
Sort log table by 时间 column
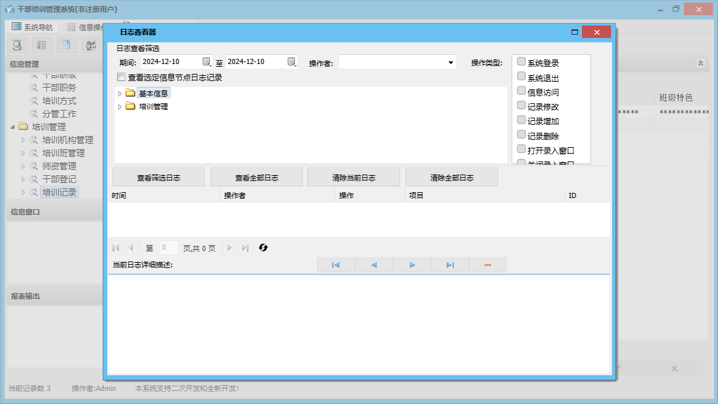(x=164, y=195)
